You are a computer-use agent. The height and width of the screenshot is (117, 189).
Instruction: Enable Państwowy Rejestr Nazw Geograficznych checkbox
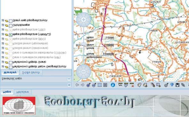point(11,67)
